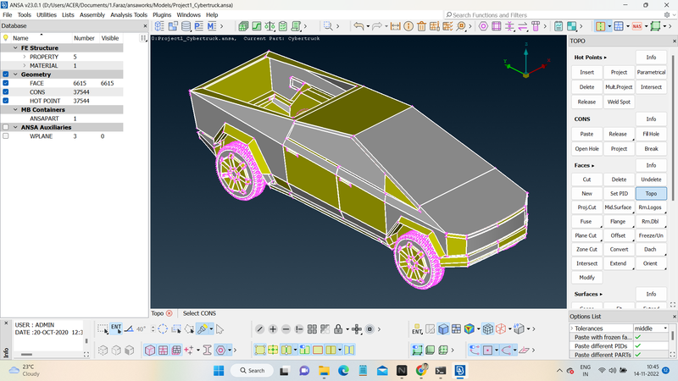Check the ANSA Auxiliaries checkbox

[6, 128]
